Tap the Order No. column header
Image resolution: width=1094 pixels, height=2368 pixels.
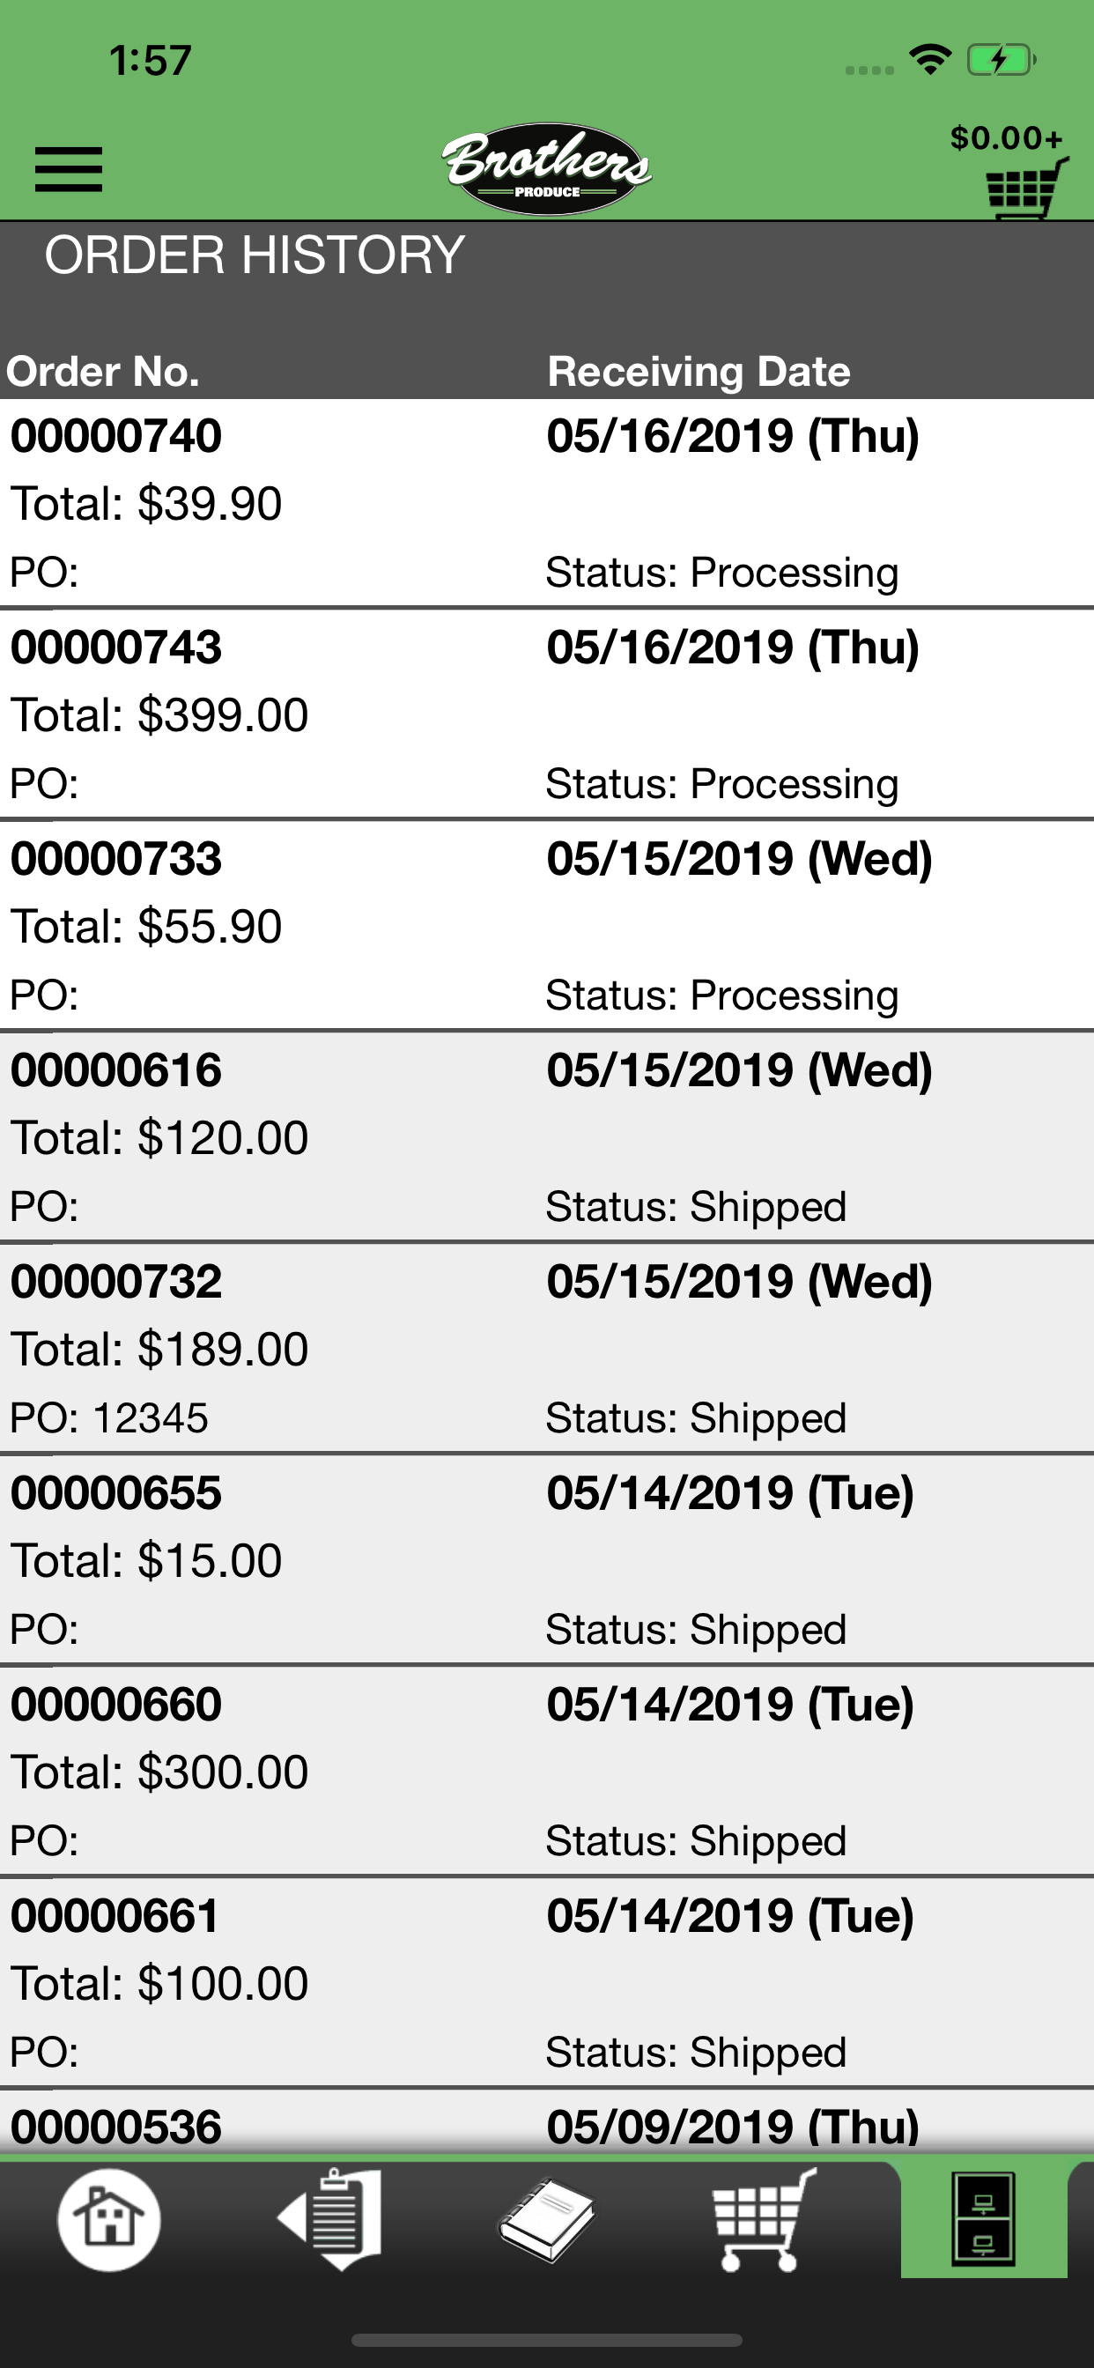[103, 372]
